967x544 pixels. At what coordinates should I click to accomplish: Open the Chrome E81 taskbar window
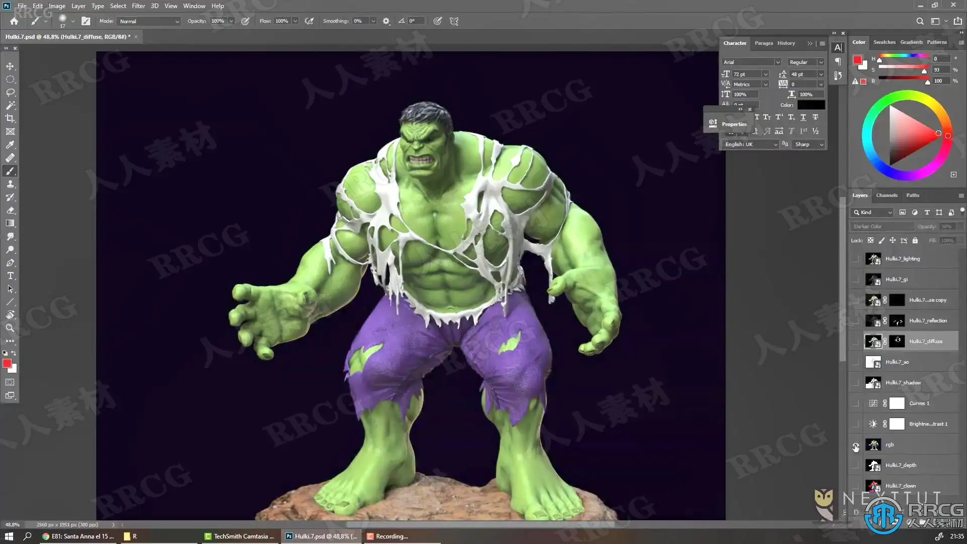[79, 536]
